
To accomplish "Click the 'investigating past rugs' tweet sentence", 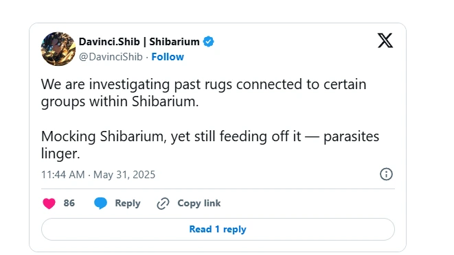I will [203, 93].
